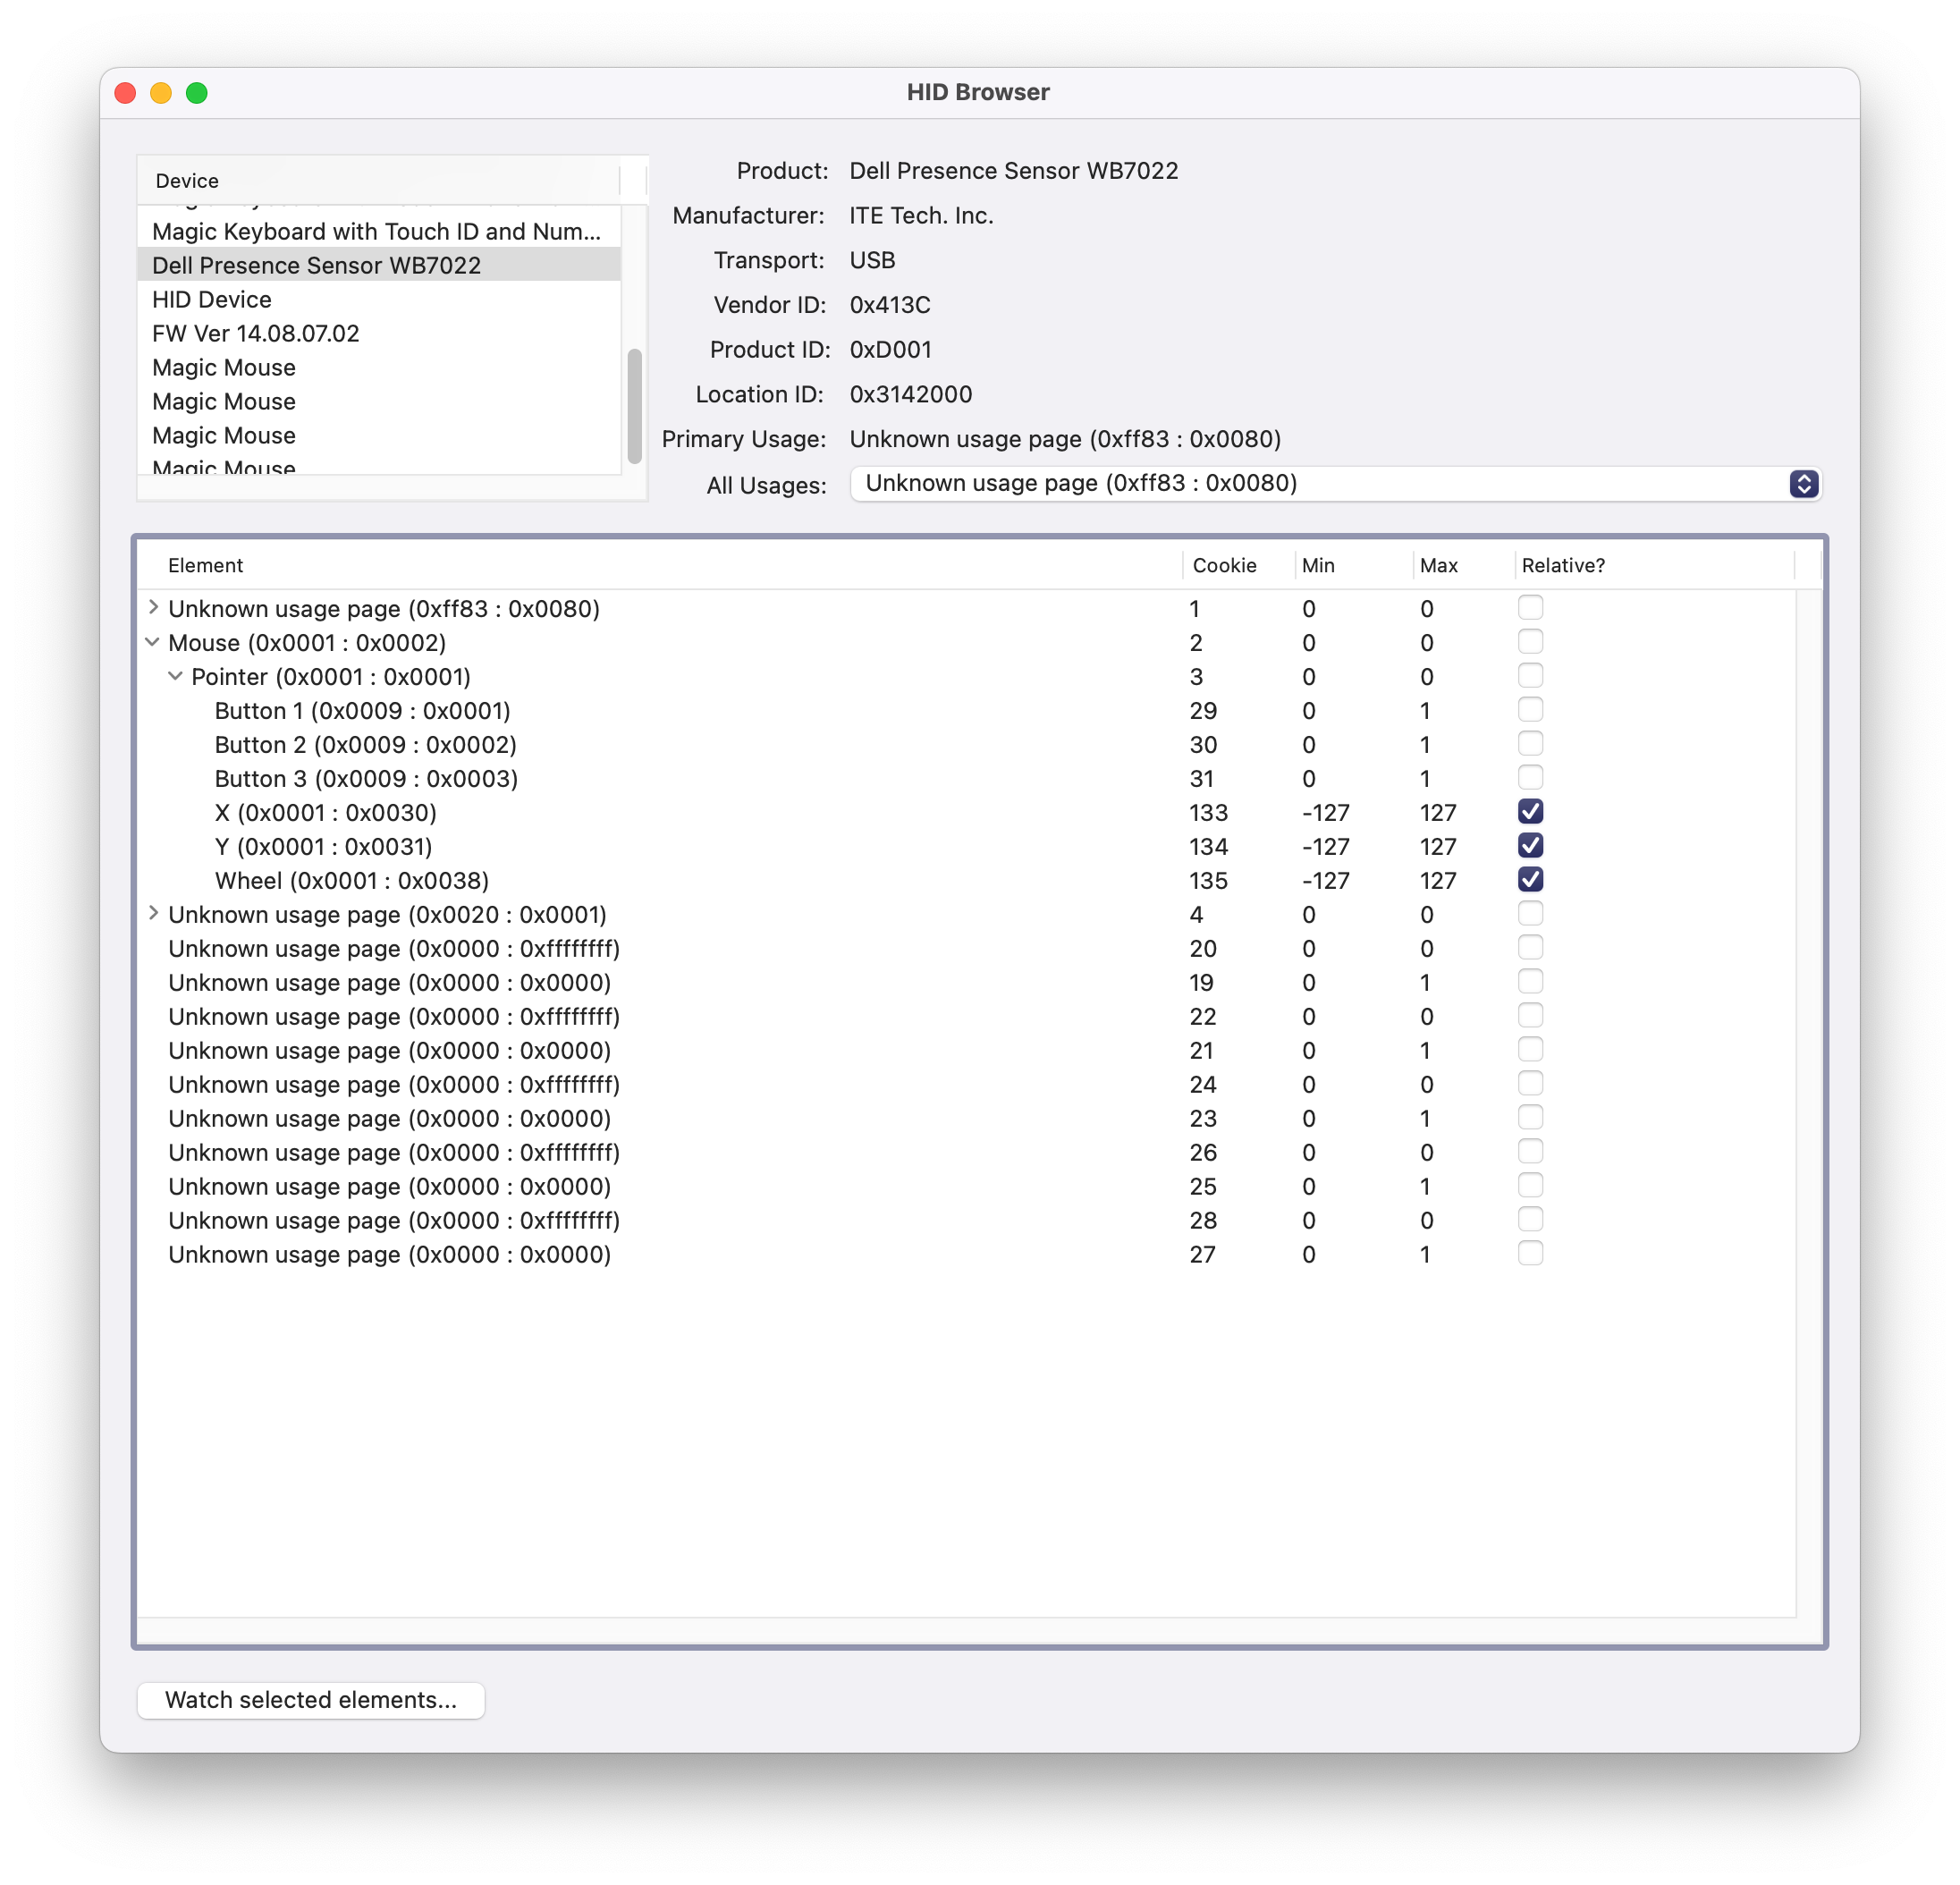Expand the Unknown usage page (0xff83 : 0x0080) row

pyautogui.click(x=153, y=608)
